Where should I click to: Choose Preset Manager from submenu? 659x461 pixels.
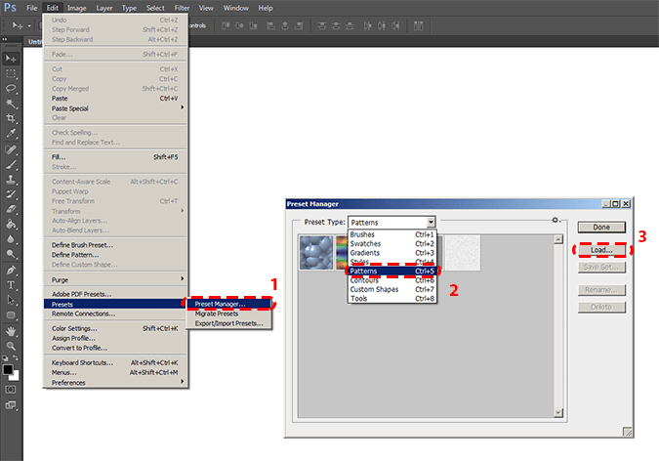pos(229,304)
